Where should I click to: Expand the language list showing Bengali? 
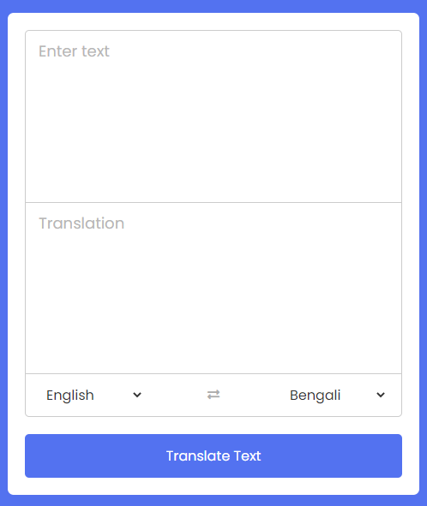pyautogui.click(x=337, y=395)
